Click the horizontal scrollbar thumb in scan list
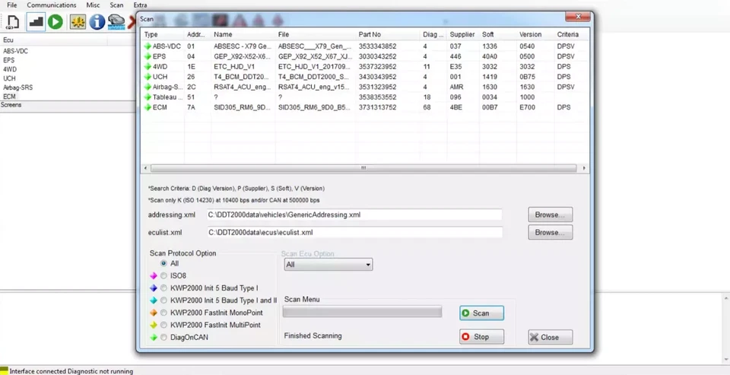The height and width of the screenshot is (375, 730). click(x=363, y=168)
